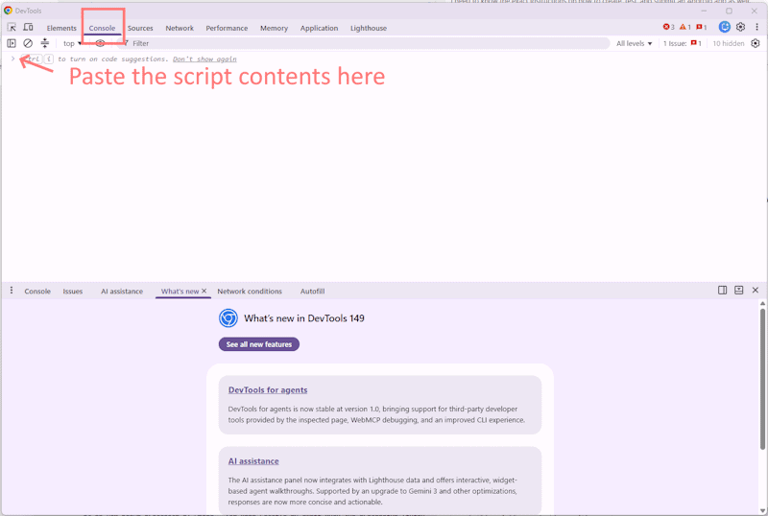The width and height of the screenshot is (768, 516).
Task: Click the 'Don't show again' link
Action: click(204, 59)
